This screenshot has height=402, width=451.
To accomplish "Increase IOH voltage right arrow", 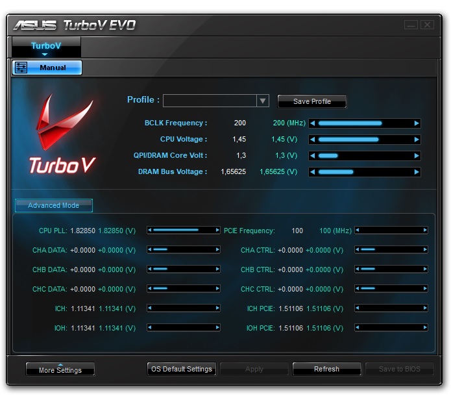I will (217, 327).
